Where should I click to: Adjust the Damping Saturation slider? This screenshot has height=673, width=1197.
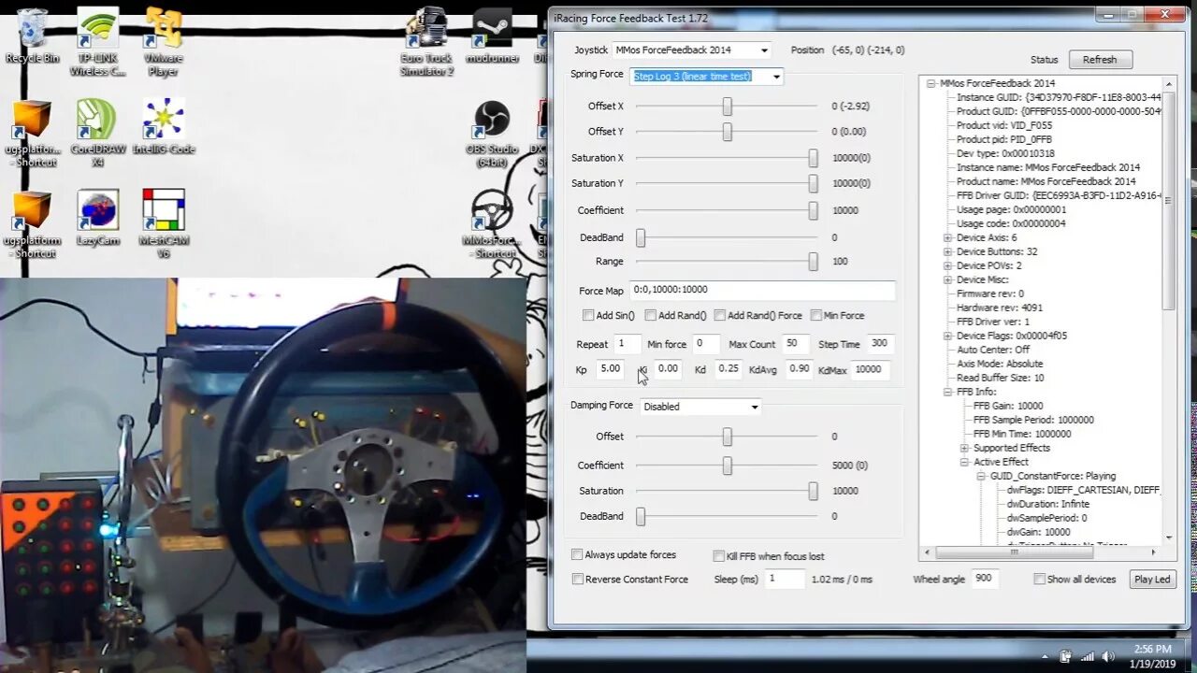click(727, 491)
